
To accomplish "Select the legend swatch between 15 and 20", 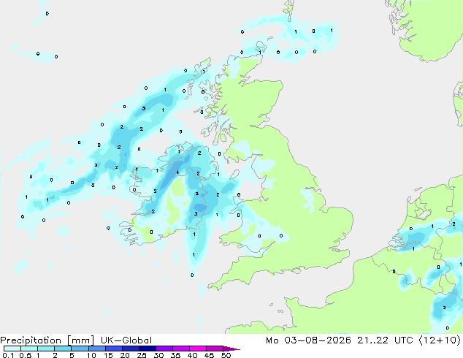I will coord(114,349).
